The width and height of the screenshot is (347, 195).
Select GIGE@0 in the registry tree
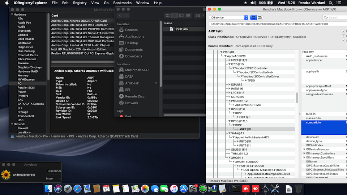(245, 117)
